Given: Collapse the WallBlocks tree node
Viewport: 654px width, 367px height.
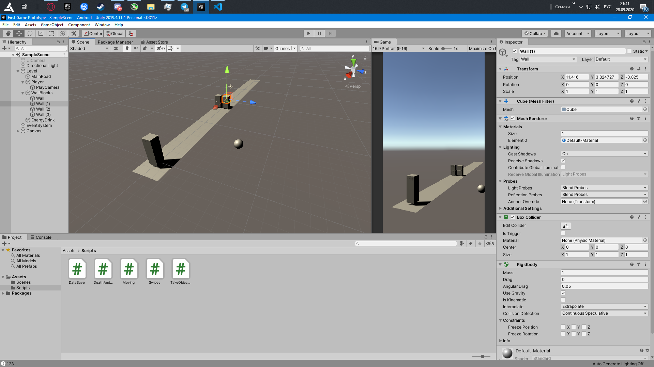Looking at the screenshot, I should 23,93.
